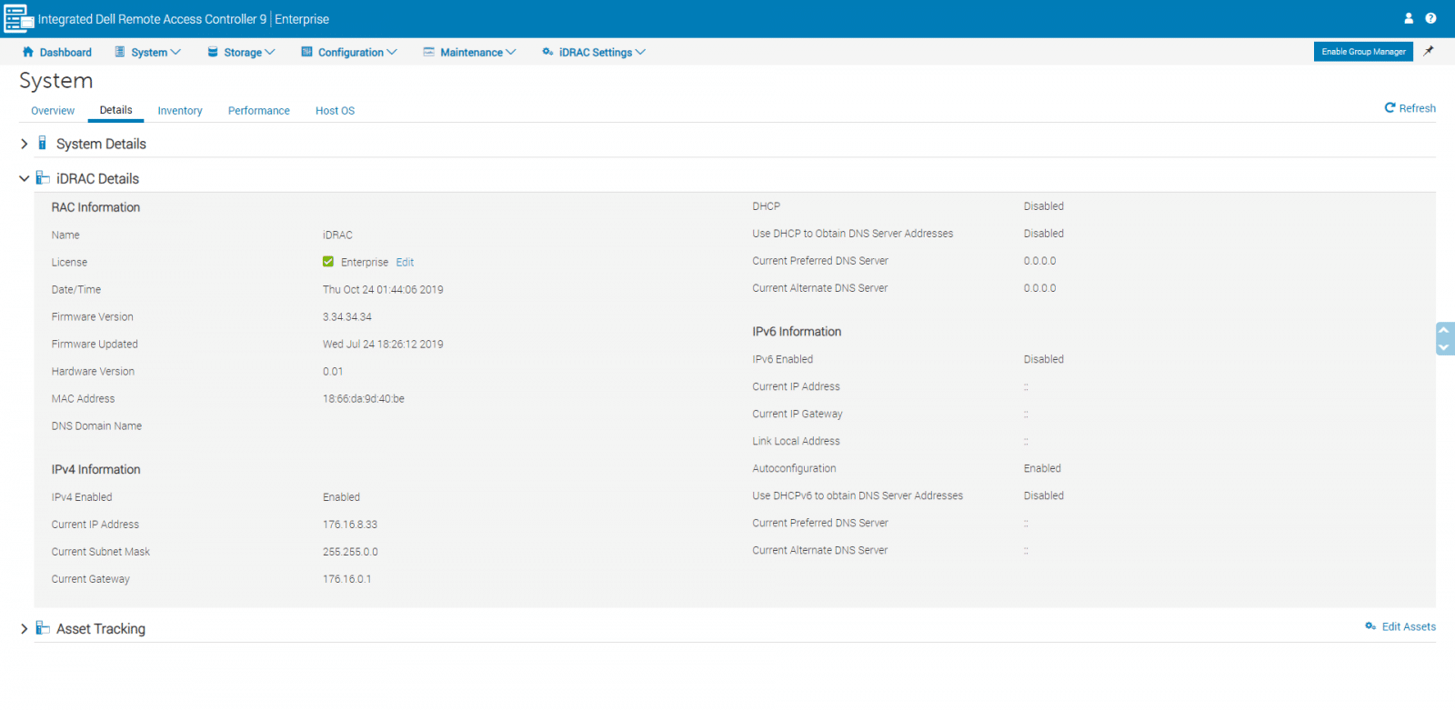
Task: Click the Storage database icon
Action: coord(213,52)
